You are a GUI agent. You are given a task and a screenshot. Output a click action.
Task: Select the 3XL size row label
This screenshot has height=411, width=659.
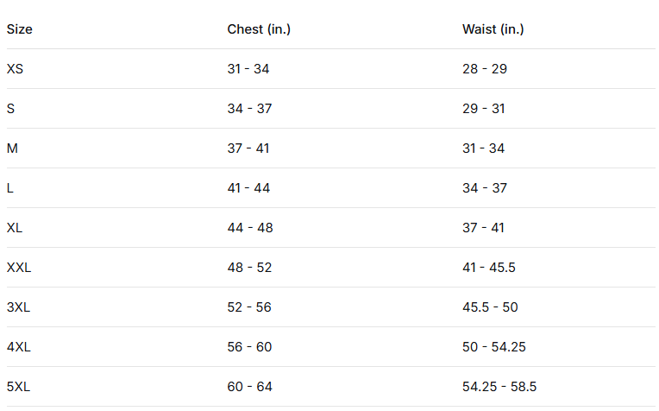click(x=18, y=307)
